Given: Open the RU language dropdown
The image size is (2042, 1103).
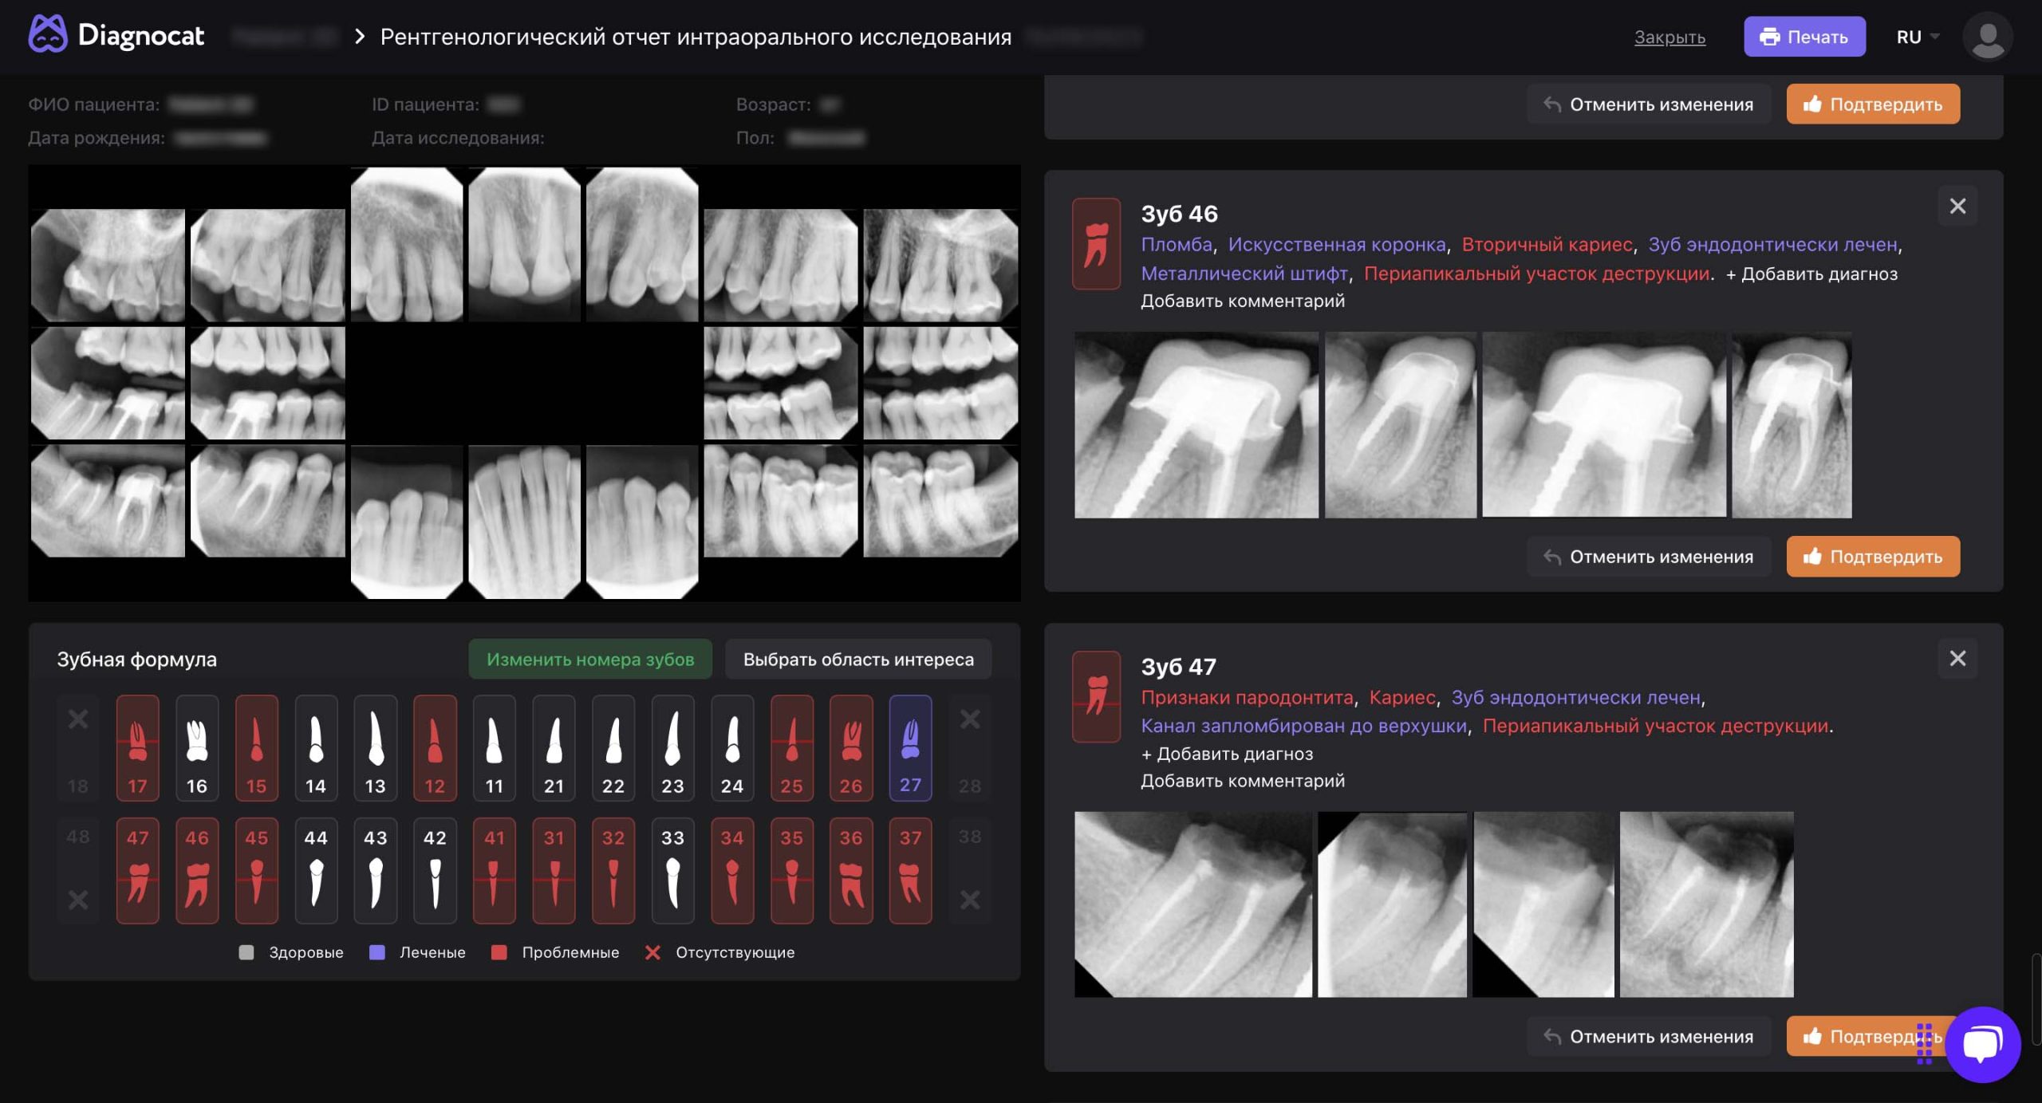Looking at the screenshot, I should pos(1916,37).
